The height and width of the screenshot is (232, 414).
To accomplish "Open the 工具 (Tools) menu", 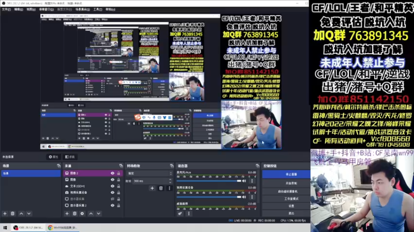I will pos(98,9).
